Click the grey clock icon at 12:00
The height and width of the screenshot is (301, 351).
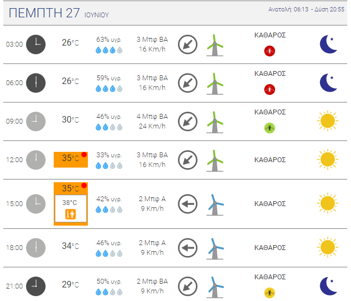(36, 160)
